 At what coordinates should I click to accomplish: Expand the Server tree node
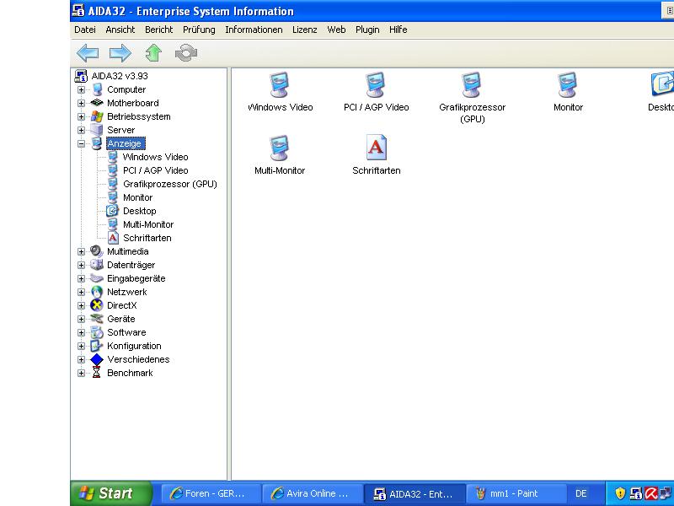pyautogui.click(x=81, y=130)
